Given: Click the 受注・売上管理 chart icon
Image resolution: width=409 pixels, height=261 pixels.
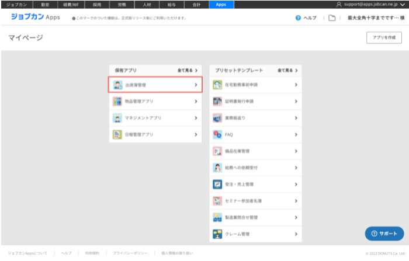Looking at the screenshot, I should [217, 185].
